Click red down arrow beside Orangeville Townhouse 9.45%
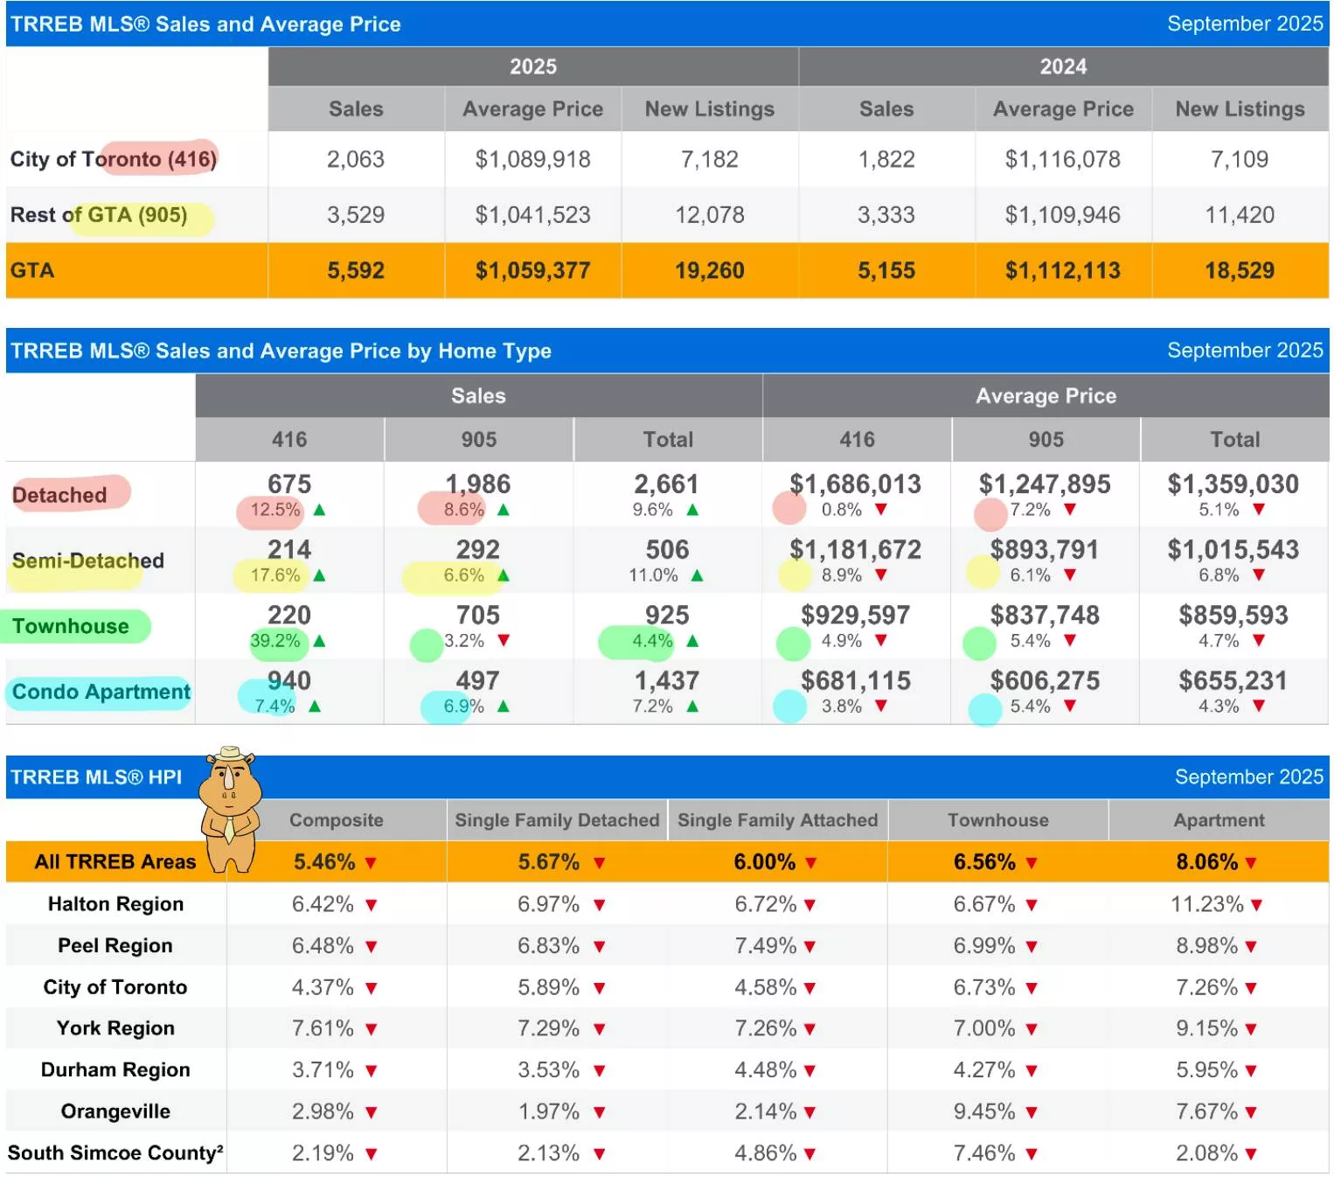Screen dimensions: 1334x1177 point(1032,1112)
